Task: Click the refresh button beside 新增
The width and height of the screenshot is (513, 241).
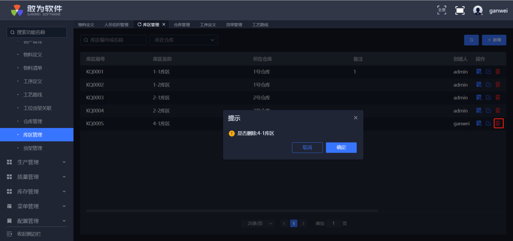Action: click(471, 40)
